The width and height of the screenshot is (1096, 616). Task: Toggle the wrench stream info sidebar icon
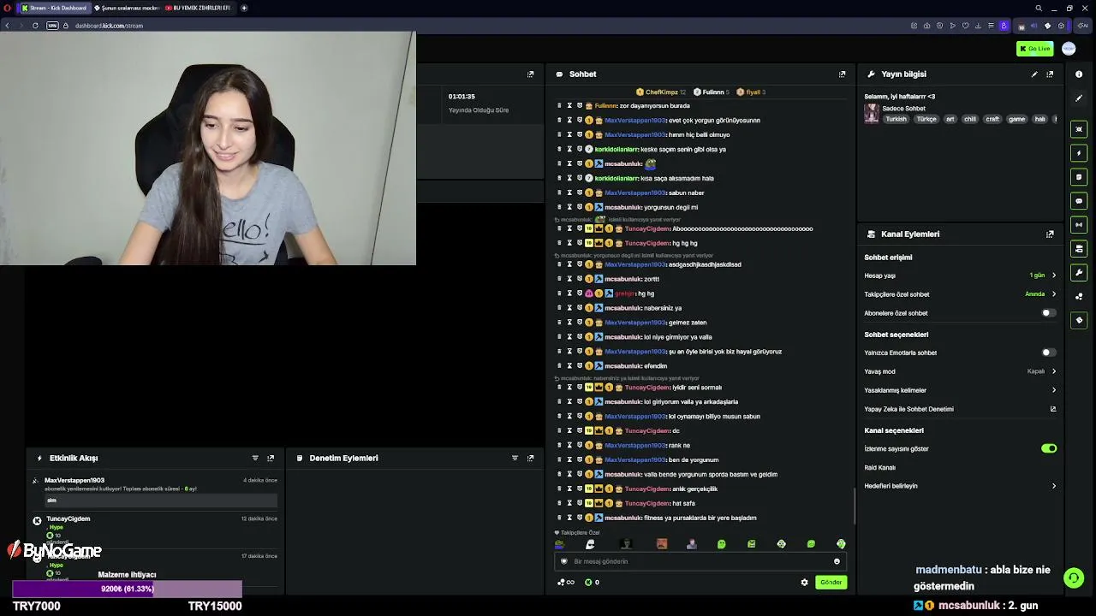[1079, 273]
